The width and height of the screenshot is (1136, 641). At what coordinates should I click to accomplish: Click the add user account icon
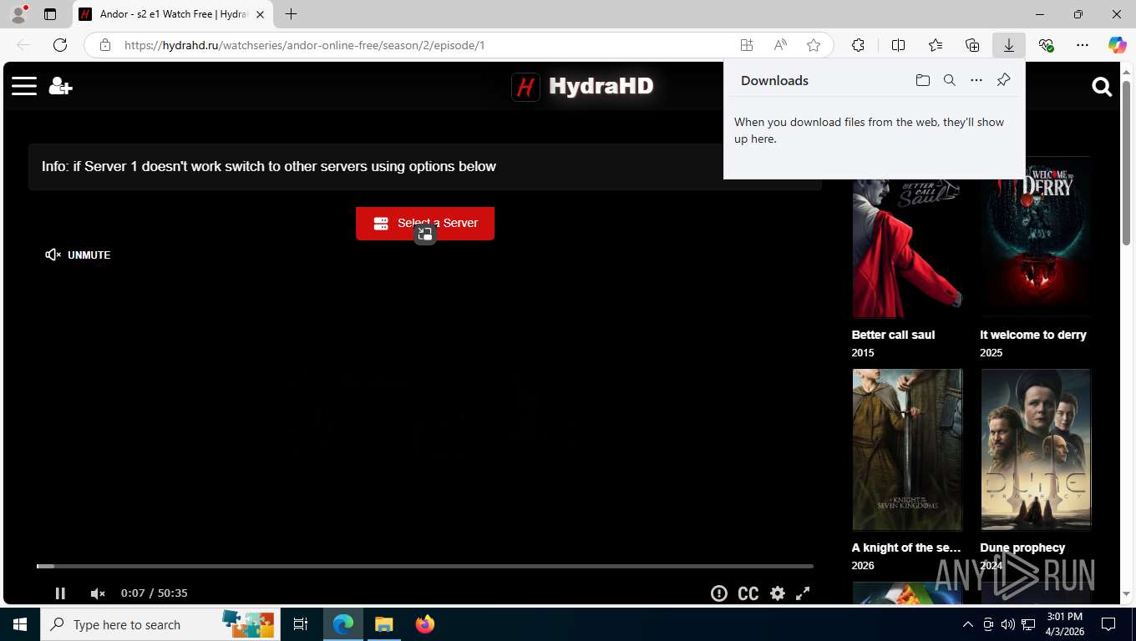point(60,86)
